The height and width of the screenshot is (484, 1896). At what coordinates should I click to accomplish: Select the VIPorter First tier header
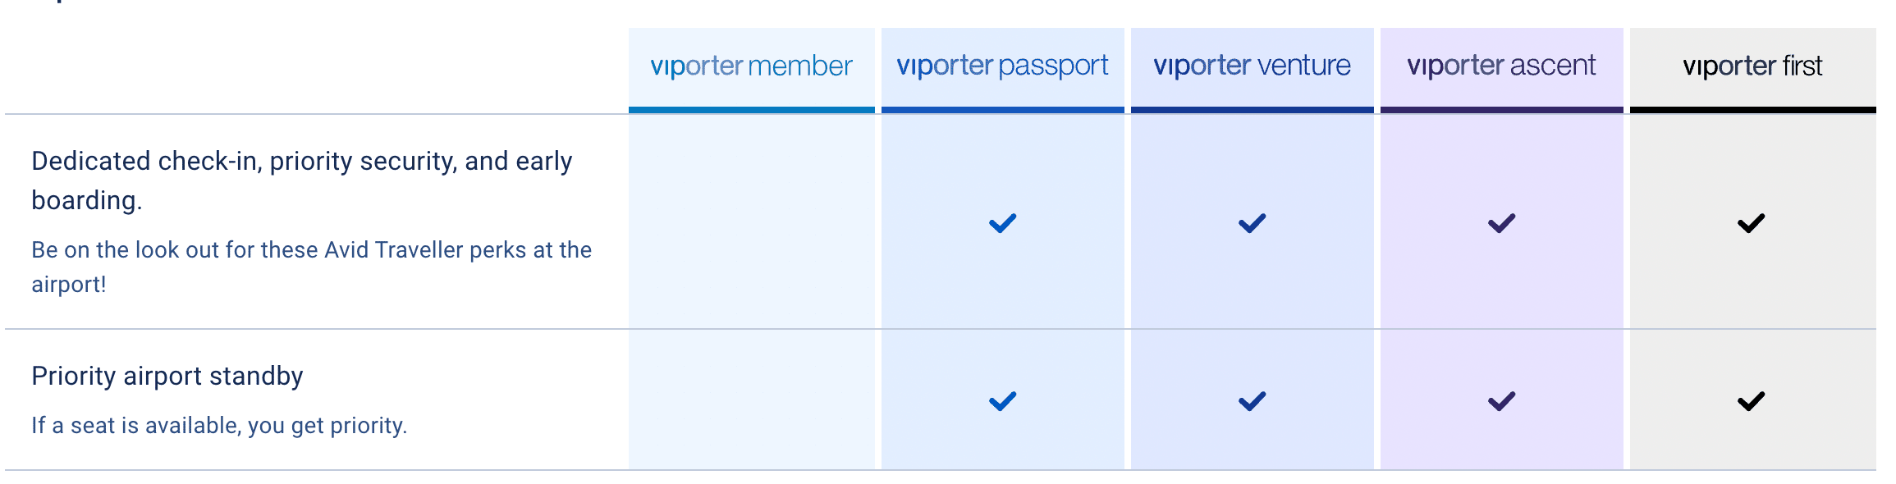1752,66
